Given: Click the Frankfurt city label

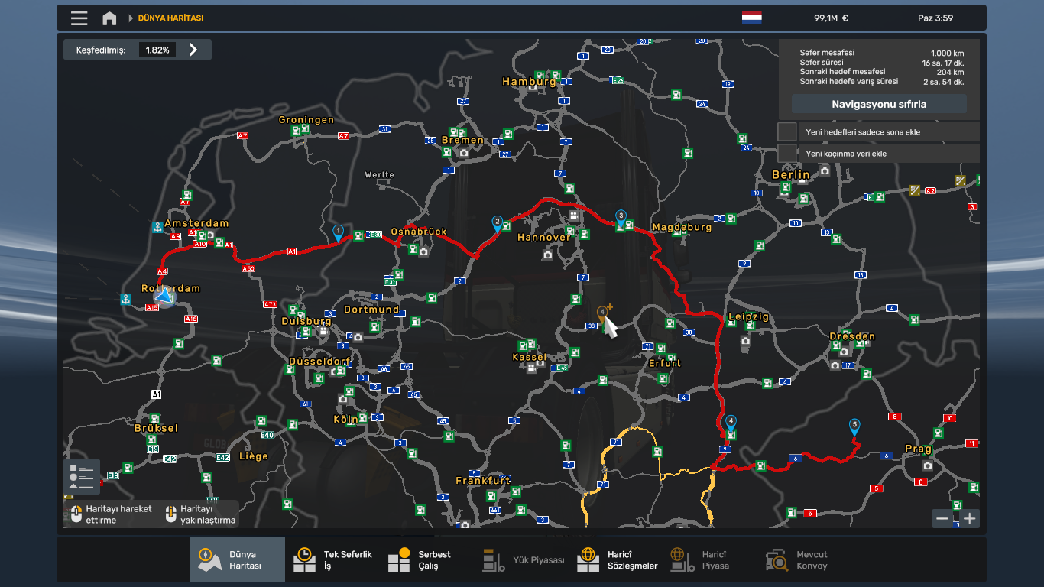Looking at the screenshot, I should [483, 481].
